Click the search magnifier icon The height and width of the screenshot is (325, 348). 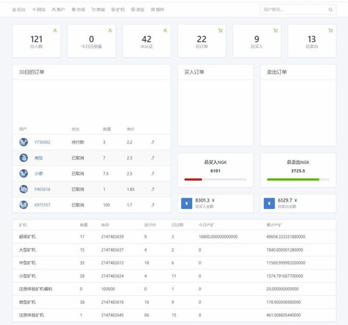click(330, 10)
